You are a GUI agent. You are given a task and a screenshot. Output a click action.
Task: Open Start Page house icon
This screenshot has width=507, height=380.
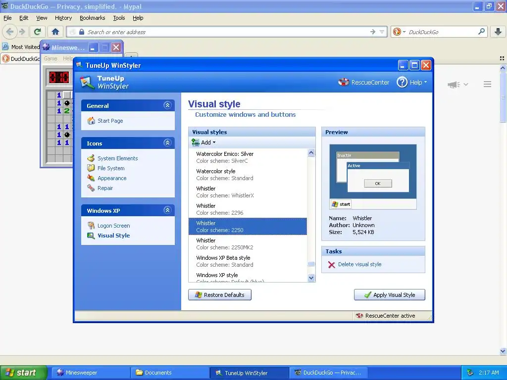(x=91, y=121)
